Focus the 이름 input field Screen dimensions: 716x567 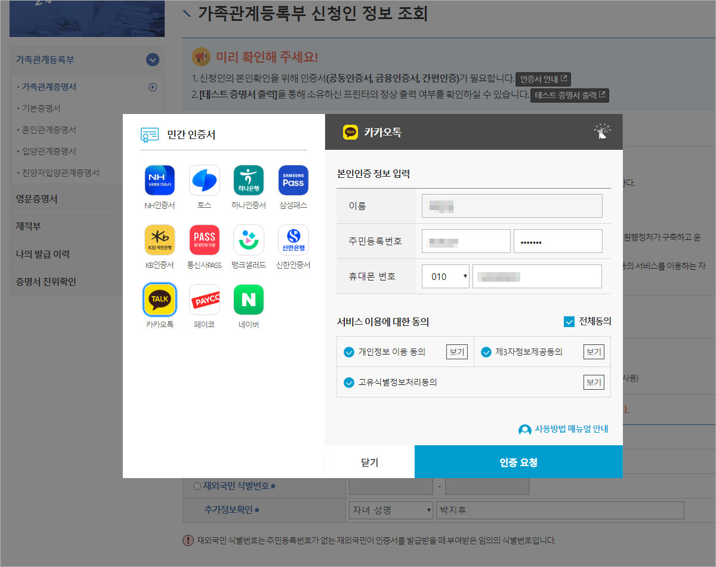pos(512,206)
